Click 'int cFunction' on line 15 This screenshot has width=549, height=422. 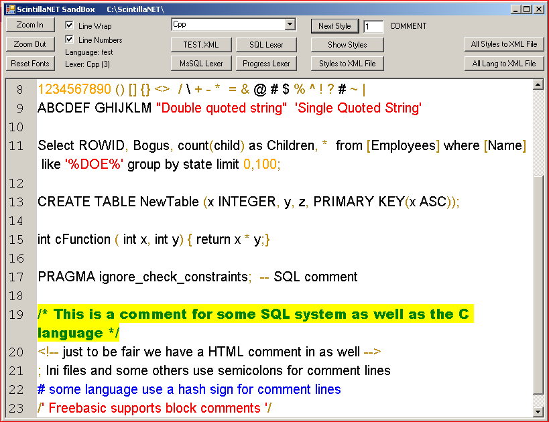[74, 239]
